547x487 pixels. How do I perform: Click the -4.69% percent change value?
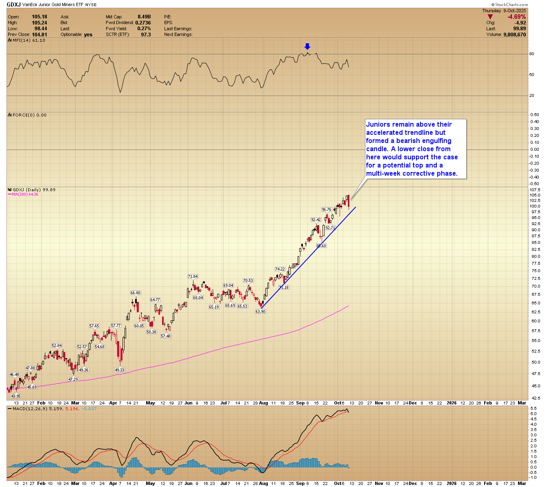pyautogui.click(x=516, y=17)
